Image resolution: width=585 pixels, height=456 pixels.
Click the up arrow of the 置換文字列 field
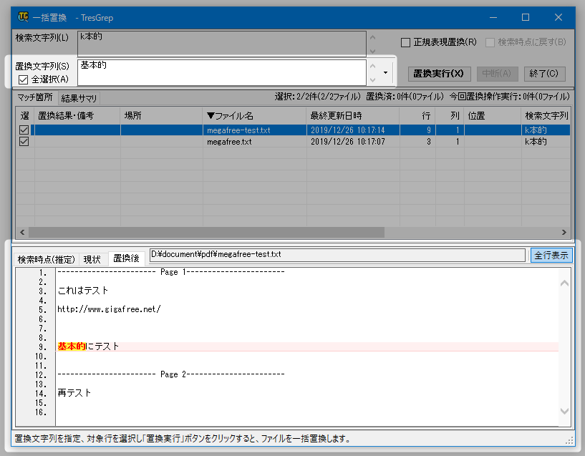[372, 66]
